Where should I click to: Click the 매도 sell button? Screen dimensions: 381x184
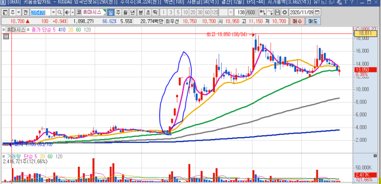tap(313, 21)
